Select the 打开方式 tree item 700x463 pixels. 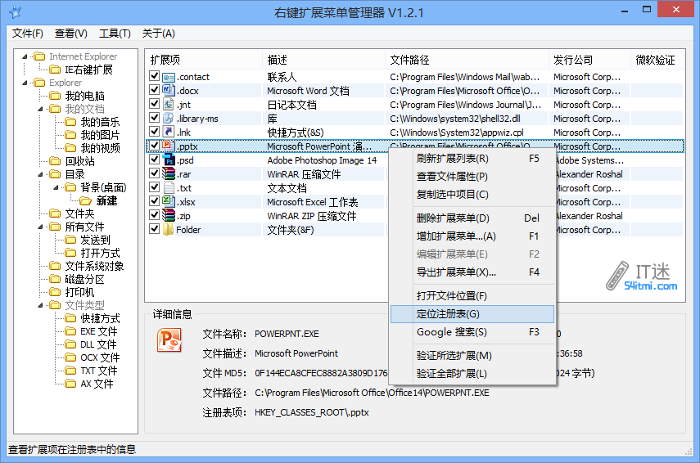(100, 253)
